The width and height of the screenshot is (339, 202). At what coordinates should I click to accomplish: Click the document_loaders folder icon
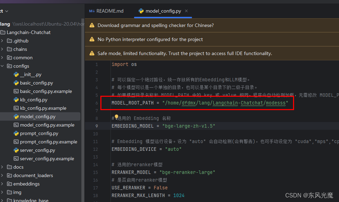(x=9, y=175)
